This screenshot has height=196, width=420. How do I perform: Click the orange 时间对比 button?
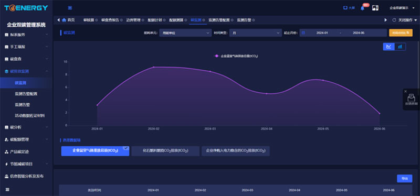coord(401,33)
